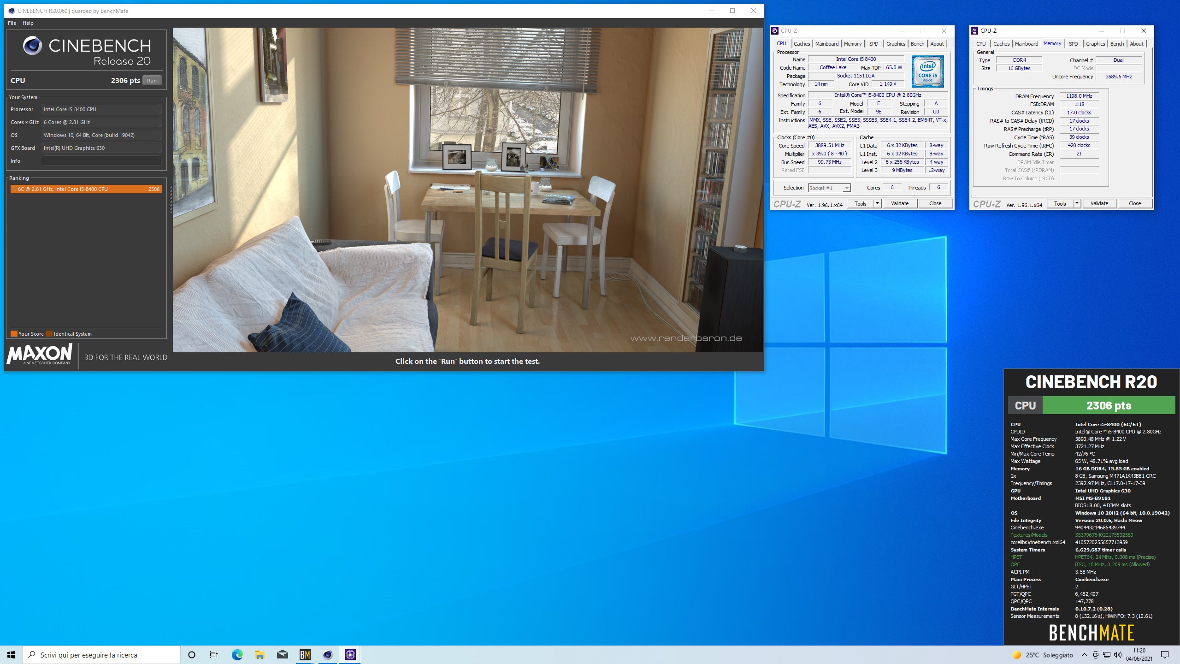Viewport: 1180px width, 664px height.
Task: Click the Uncore Frequency 3589.5 MHz value
Action: click(1119, 77)
